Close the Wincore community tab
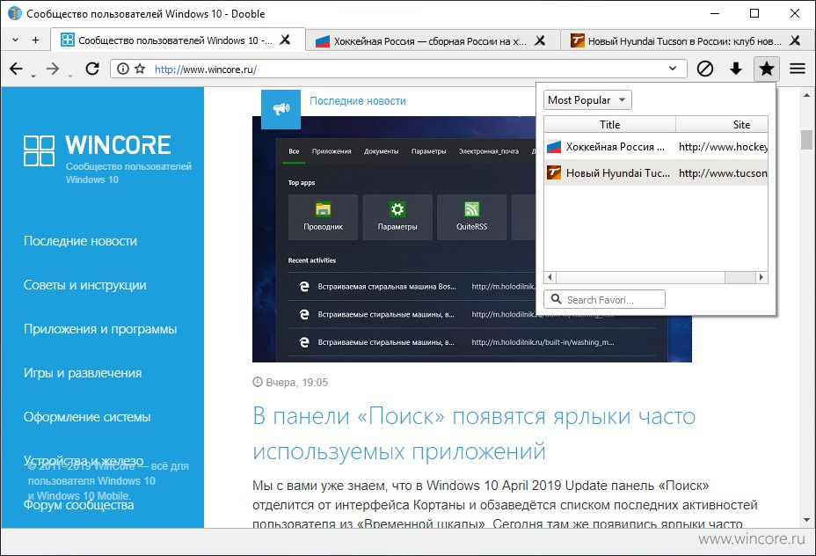816x556 pixels. point(285,40)
